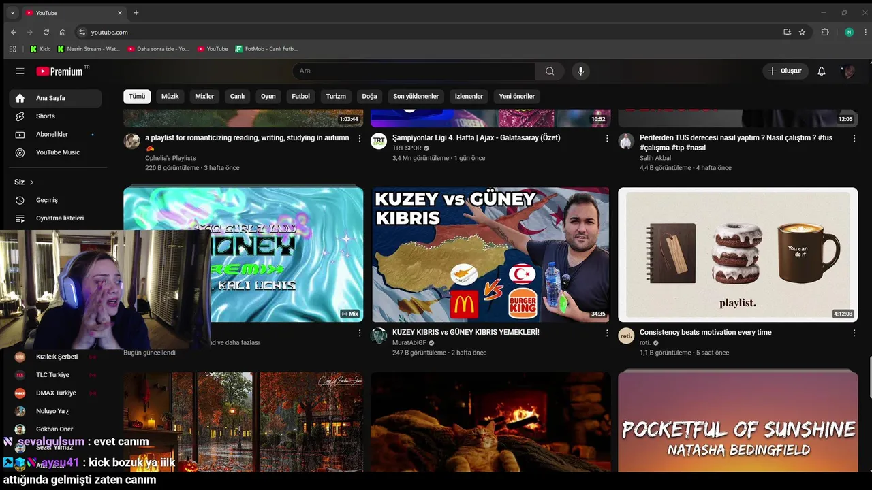The image size is (872, 490).
Task: Open options for KUZEY KIBRIS video
Action: click(x=607, y=333)
